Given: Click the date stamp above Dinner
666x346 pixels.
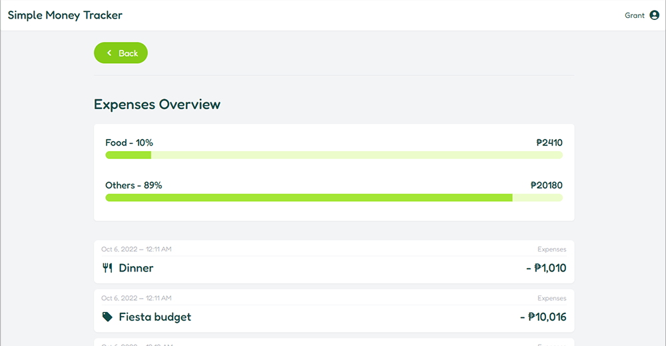Looking at the screenshot, I should (137, 250).
